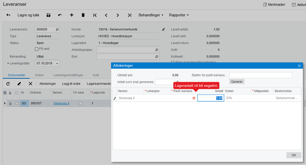Screen dimensions: 306x165
Task: Click Seriesalg 4 cell in Allokeringer grid
Action: pyautogui.click(x=130, y=98)
